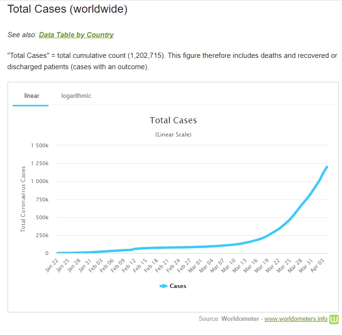This screenshot has width=342, height=335.
Task: Click the 1 250k y-axis label
Action: point(39,163)
